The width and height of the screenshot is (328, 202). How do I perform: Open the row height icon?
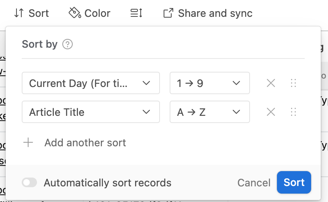click(x=136, y=13)
